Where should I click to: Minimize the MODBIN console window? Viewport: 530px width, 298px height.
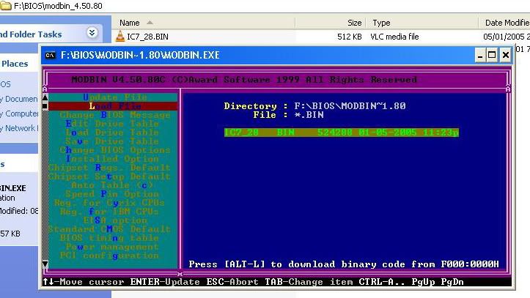pos(479,55)
